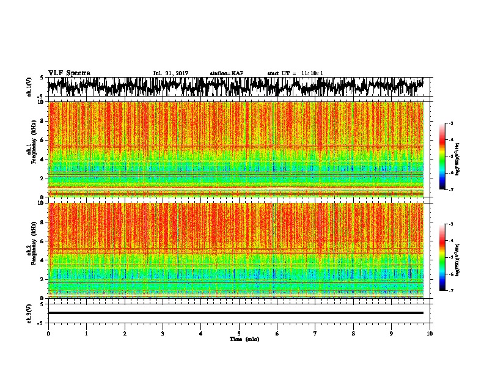Click the "8" kHz tick of ch.1 frequency axis
Screen dimensions: 484x374
[43, 121]
